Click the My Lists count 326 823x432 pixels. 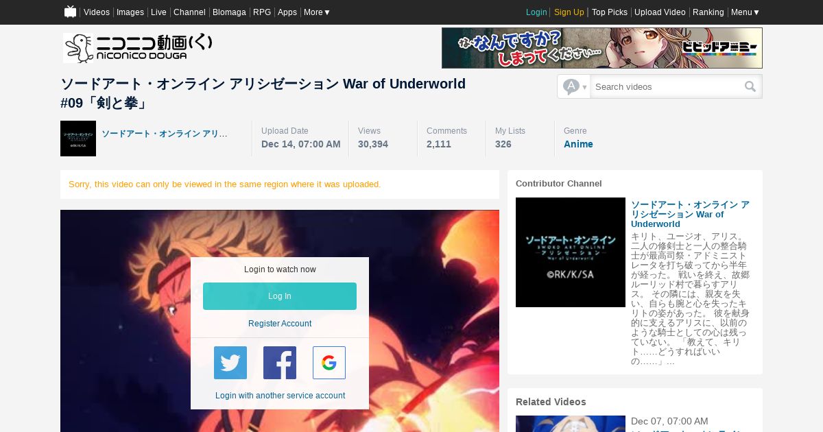(503, 144)
